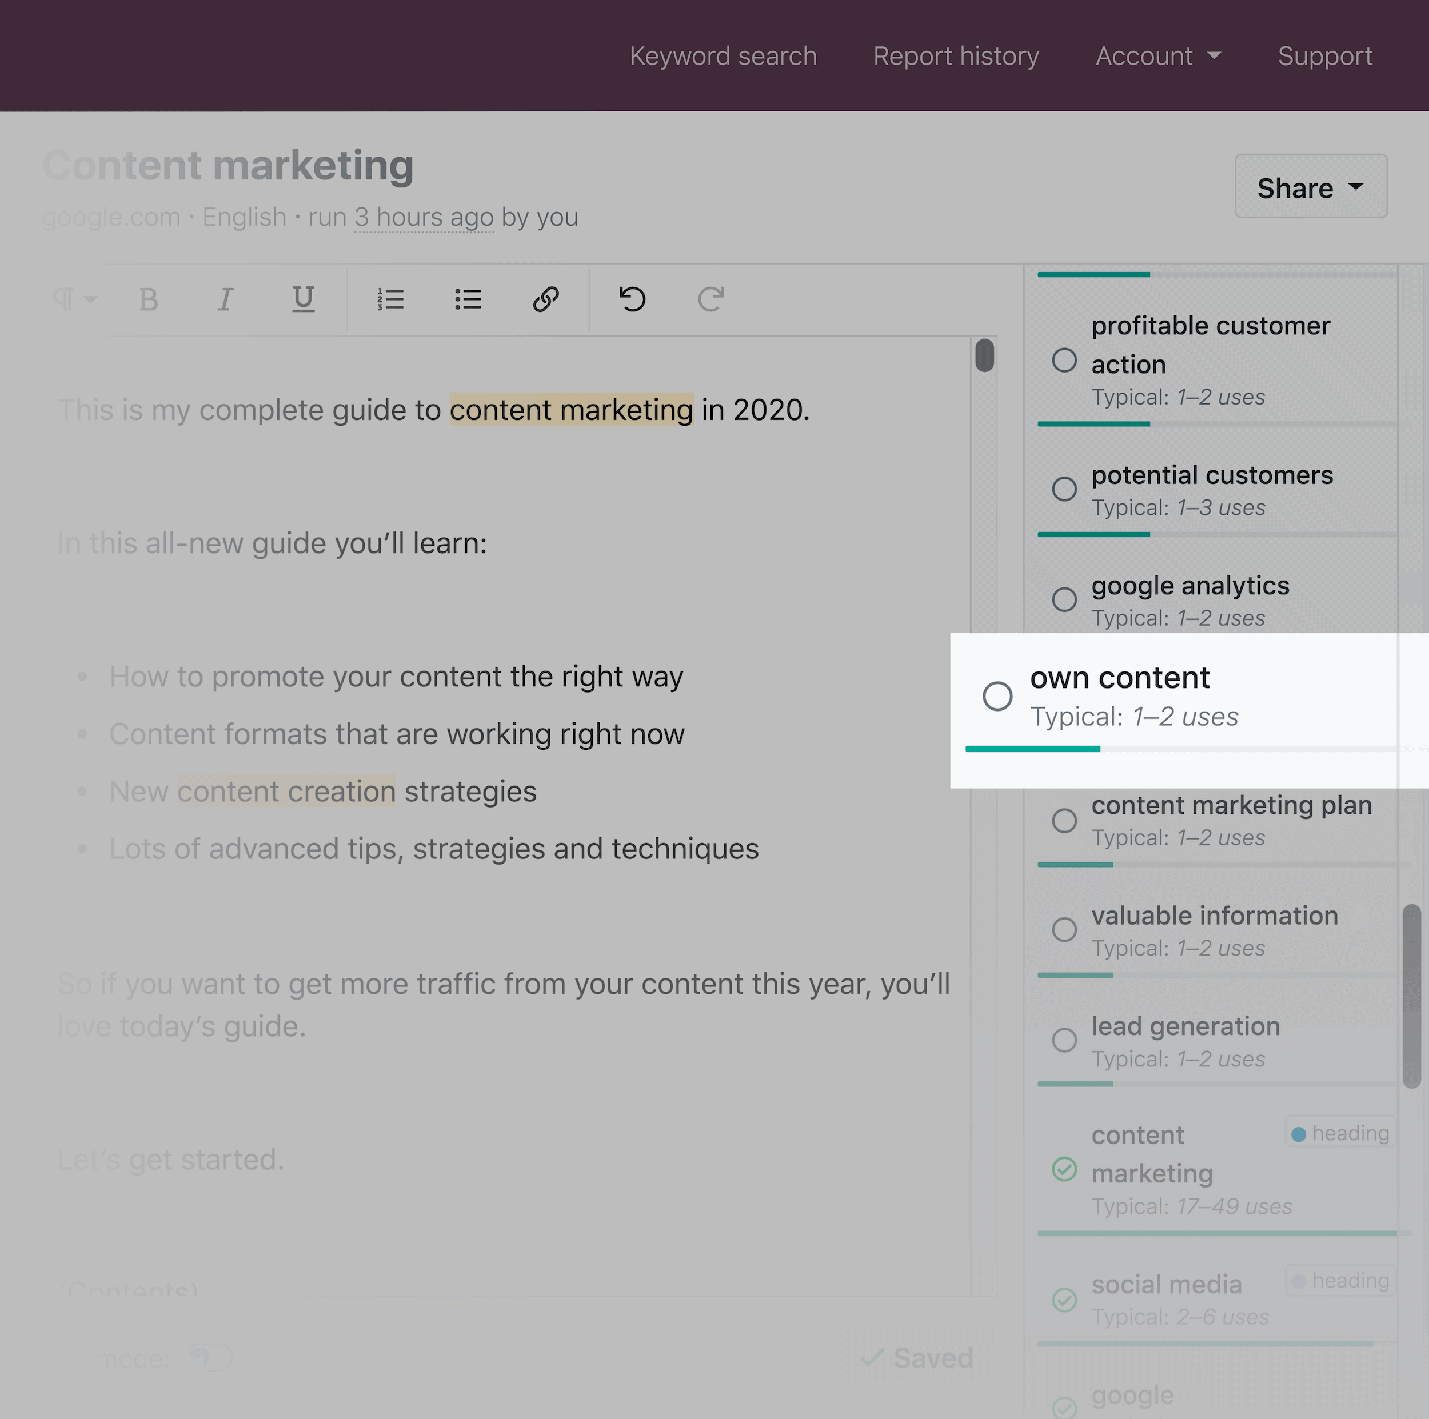Undo the last edit
The width and height of the screenshot is (1429, 1419).
pos(632,299)
